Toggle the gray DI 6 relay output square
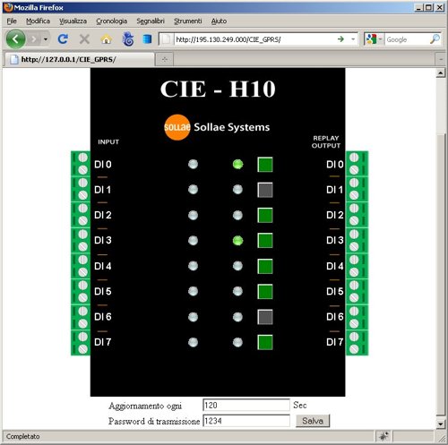 265,317
